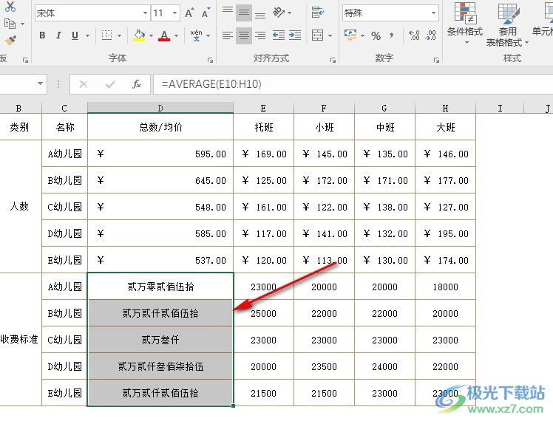This screenshot has height=421, width=553.
Task: Select column H header
Action: pyautogui.click(x=446, y=108)
